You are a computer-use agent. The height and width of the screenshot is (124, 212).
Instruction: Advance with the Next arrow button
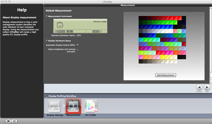[207, 87]
